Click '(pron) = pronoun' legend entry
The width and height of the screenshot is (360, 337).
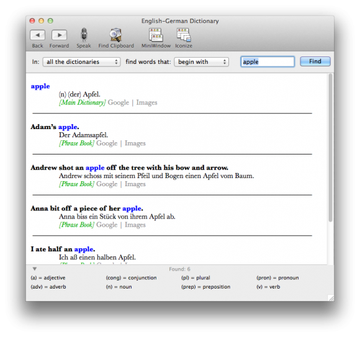point(277,278)
